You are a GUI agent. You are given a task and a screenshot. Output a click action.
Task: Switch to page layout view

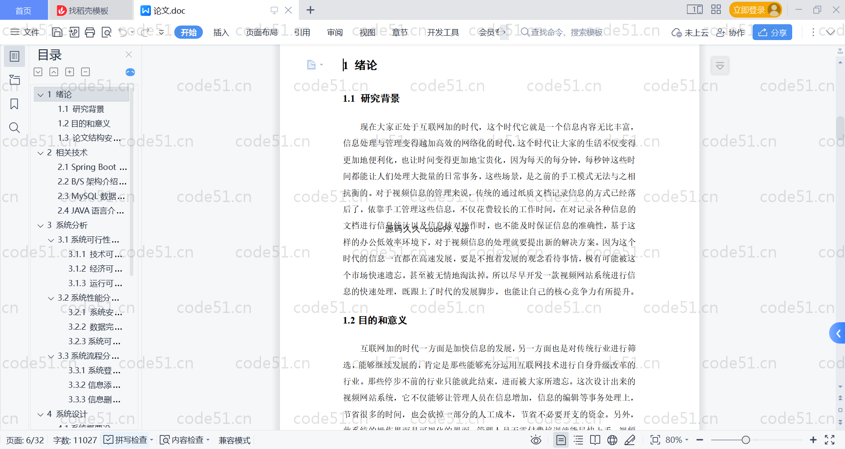(561, 440)
